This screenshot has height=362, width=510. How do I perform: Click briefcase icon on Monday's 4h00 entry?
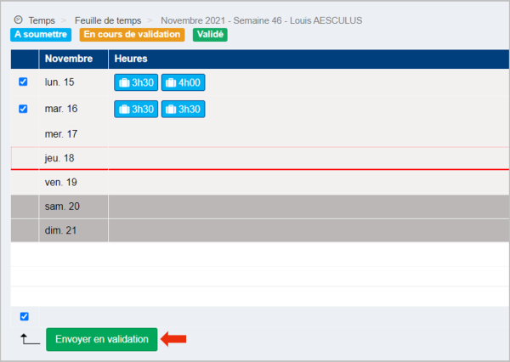[171, 82]
